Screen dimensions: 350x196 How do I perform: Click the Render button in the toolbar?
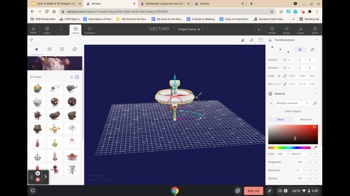(x=272, y=30)
